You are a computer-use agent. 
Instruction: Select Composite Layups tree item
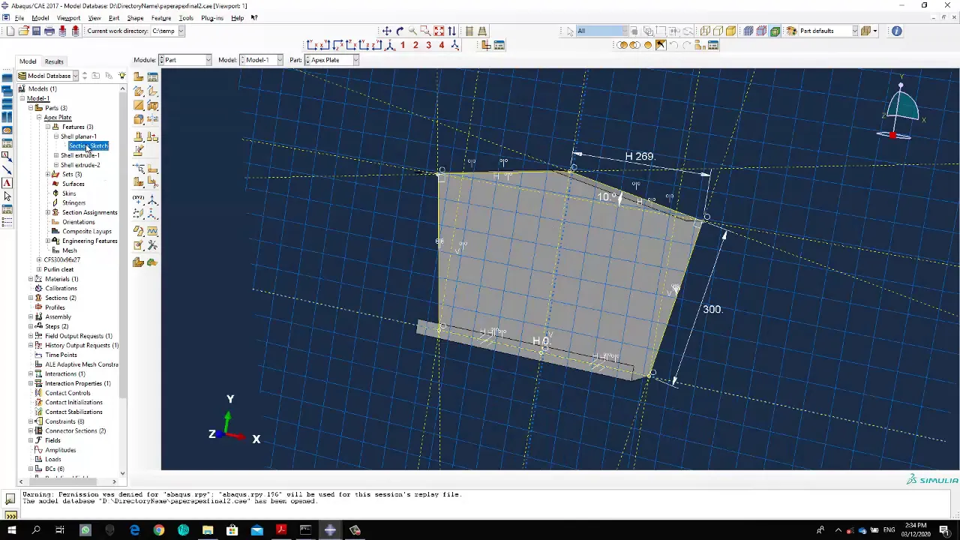[x=86, y=231]
